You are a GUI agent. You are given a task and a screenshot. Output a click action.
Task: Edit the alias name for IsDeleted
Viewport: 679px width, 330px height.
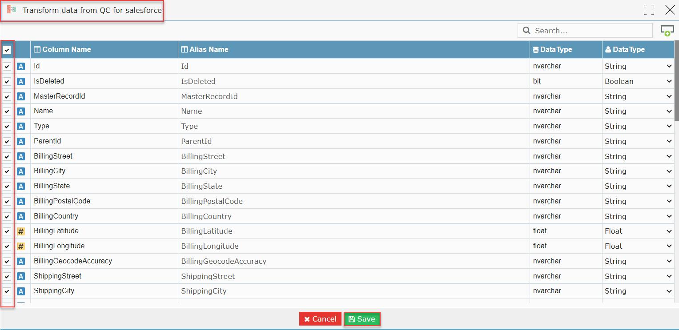coord(354,81)
